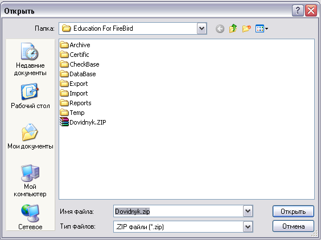
Task: Expand the Имя файла dropdown arrow
Action: point(248,211)
